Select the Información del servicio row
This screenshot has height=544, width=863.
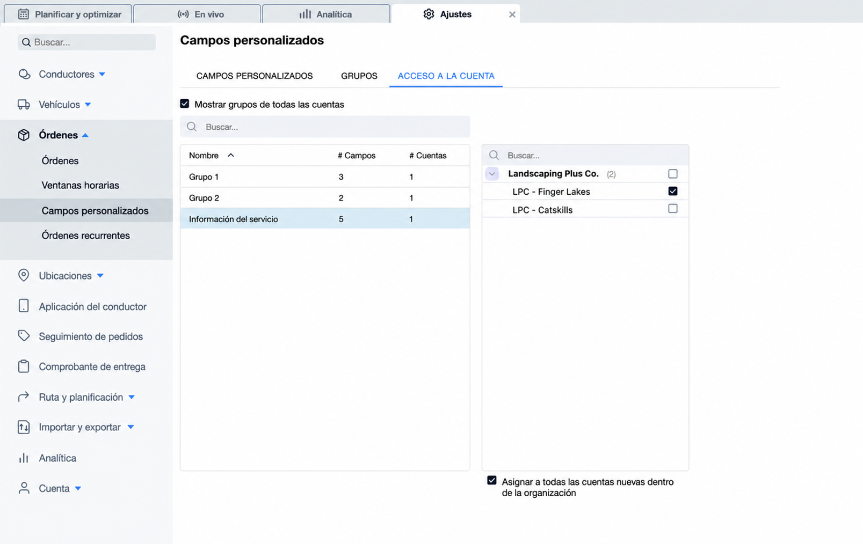pyautogui.click(x=325, y=219)
